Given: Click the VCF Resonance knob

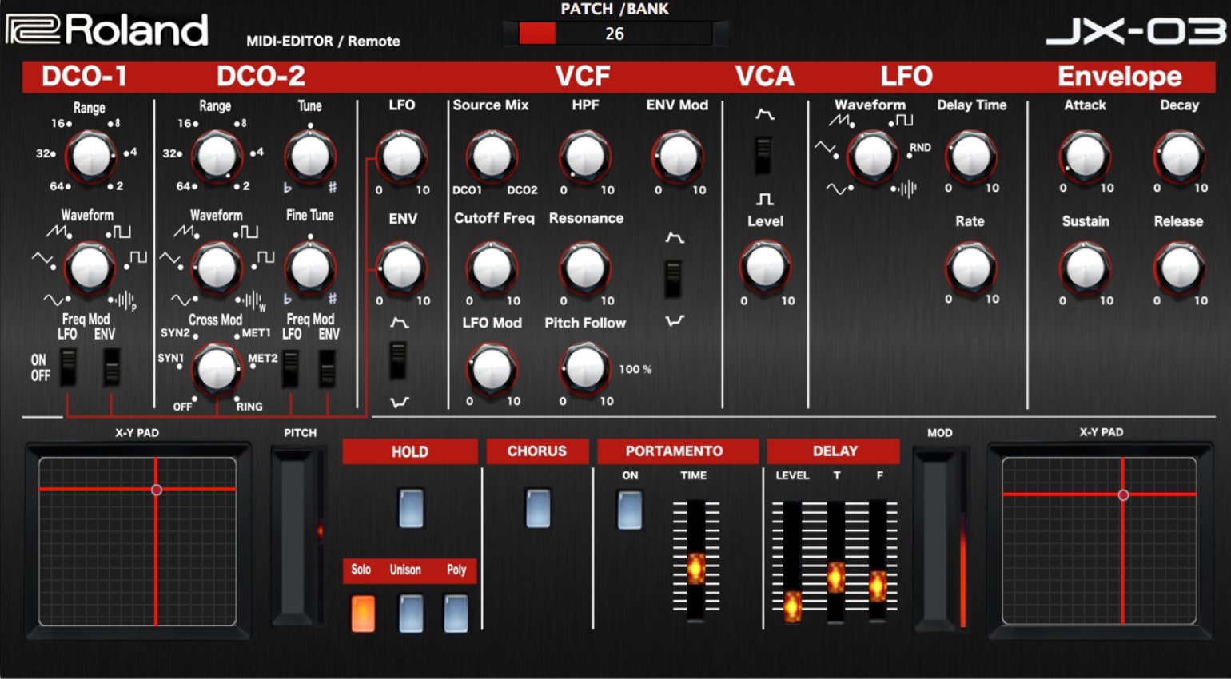Looking at the screenshot, I should click(x=585, y=268).
